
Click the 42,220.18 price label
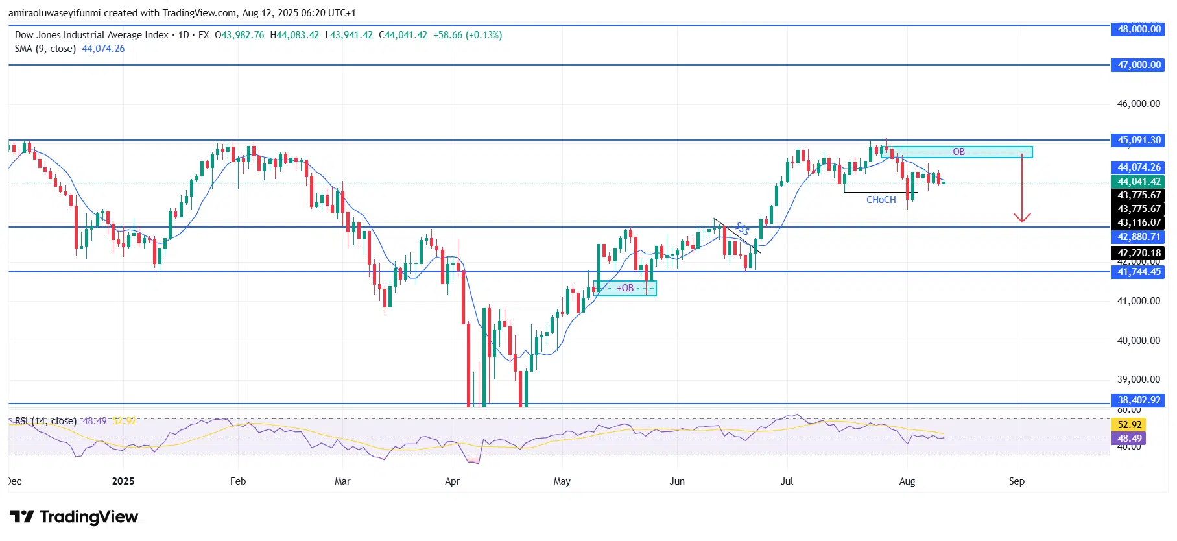click(x=1138, y=253)
